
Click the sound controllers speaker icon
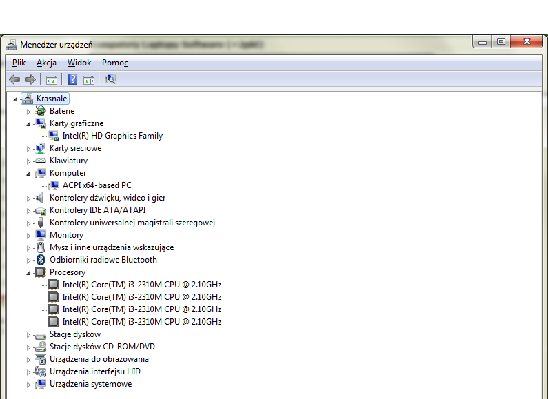40,198
